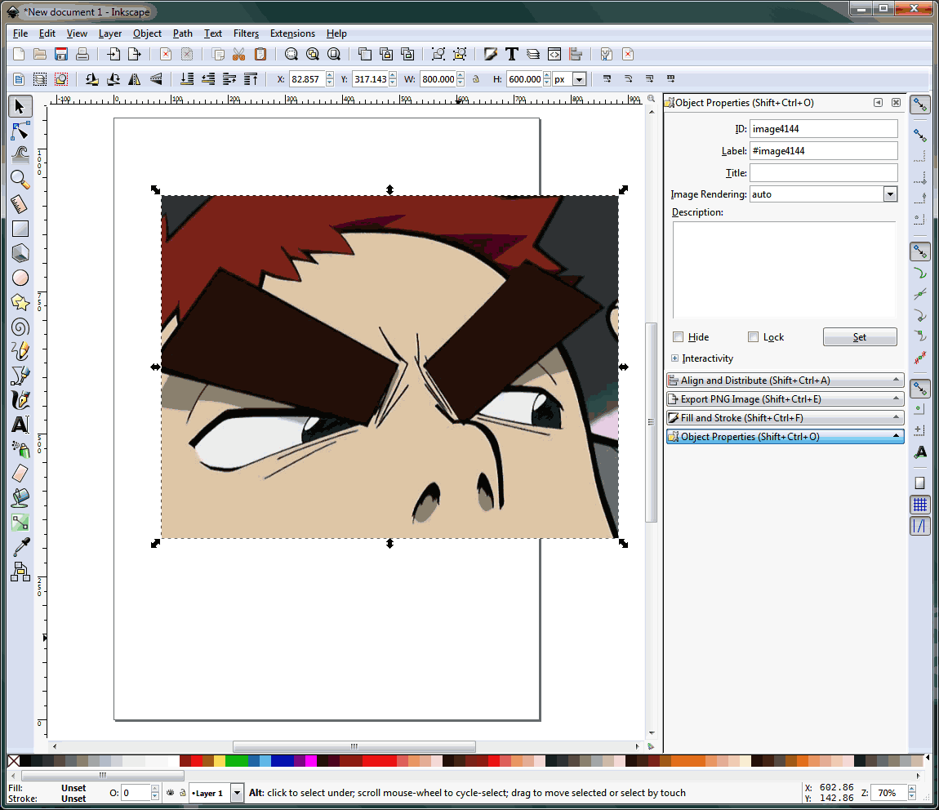
Task: Select the Star and polygon tool
Action: point(20,302)
